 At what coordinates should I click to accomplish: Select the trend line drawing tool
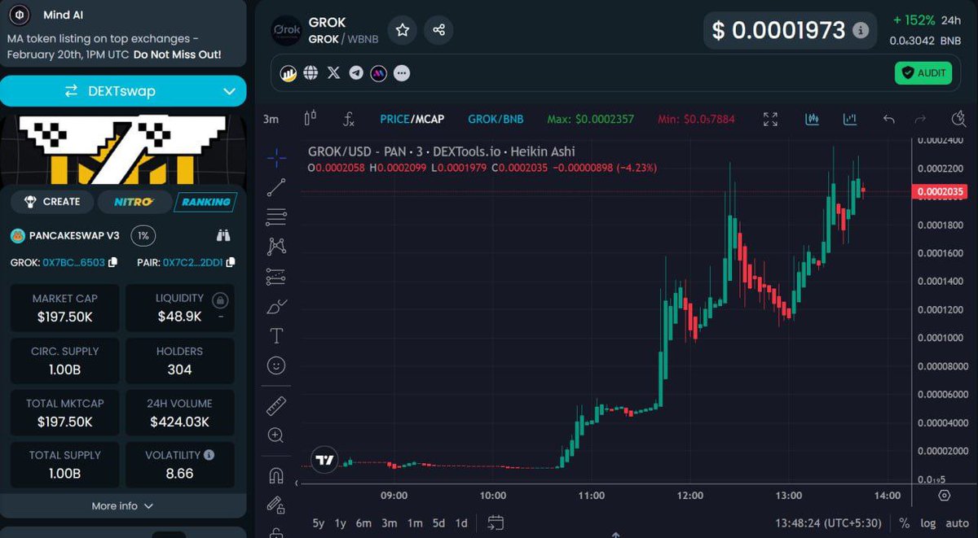pos(276,186)
